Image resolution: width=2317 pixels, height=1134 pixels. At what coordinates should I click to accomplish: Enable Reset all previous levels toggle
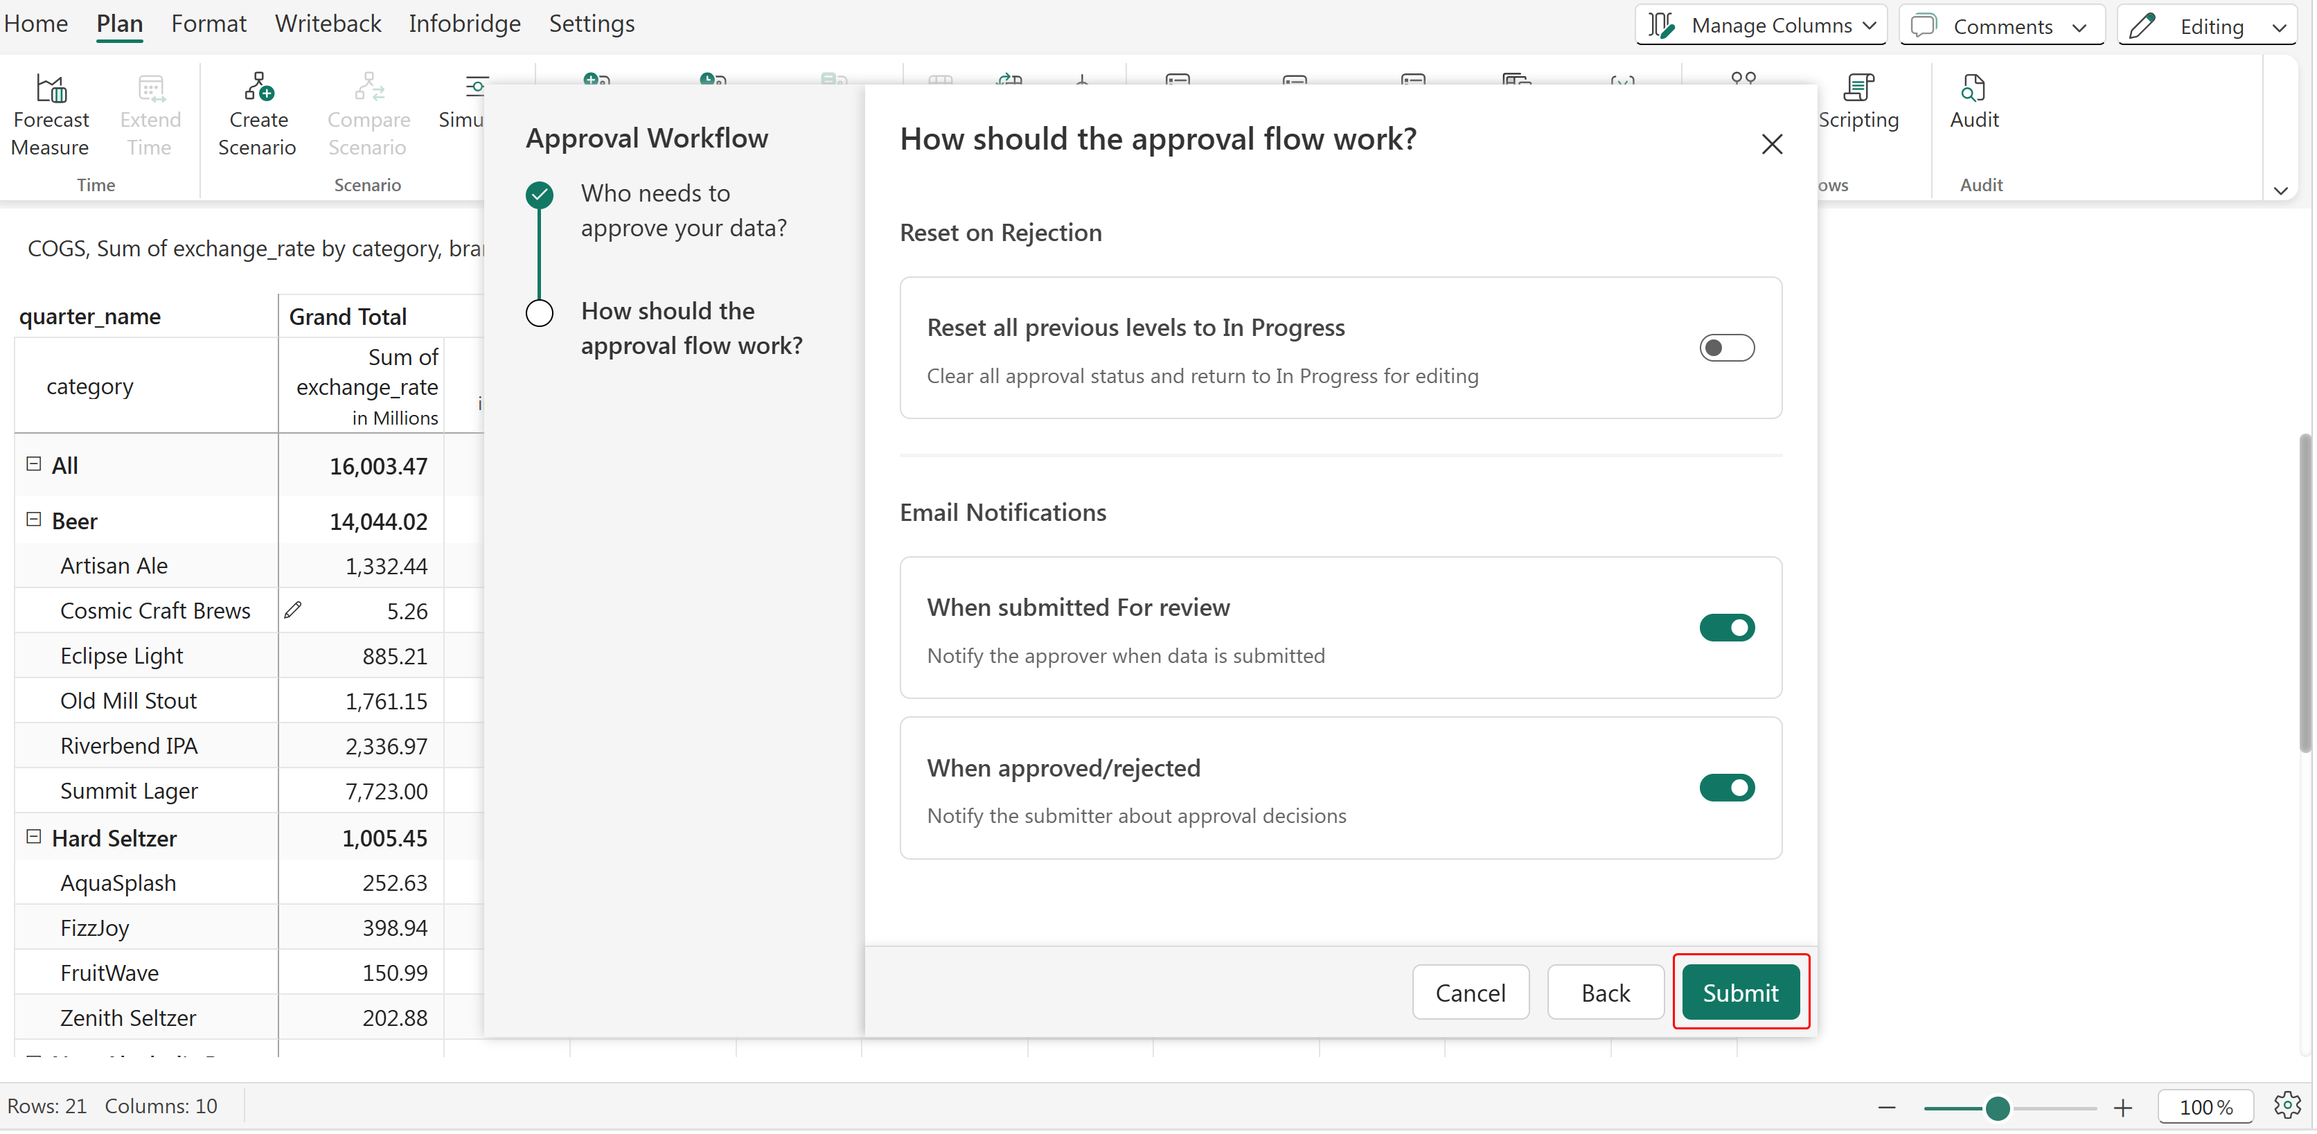coord(1726,347)
